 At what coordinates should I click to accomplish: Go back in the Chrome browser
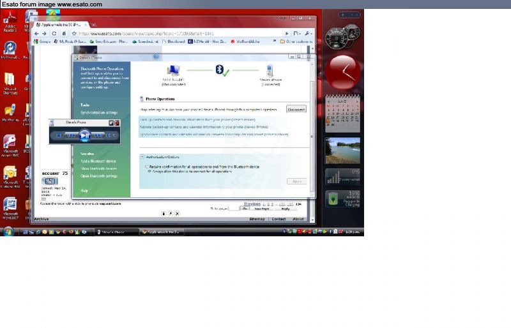pyautogui.click(x=36, y=34)
